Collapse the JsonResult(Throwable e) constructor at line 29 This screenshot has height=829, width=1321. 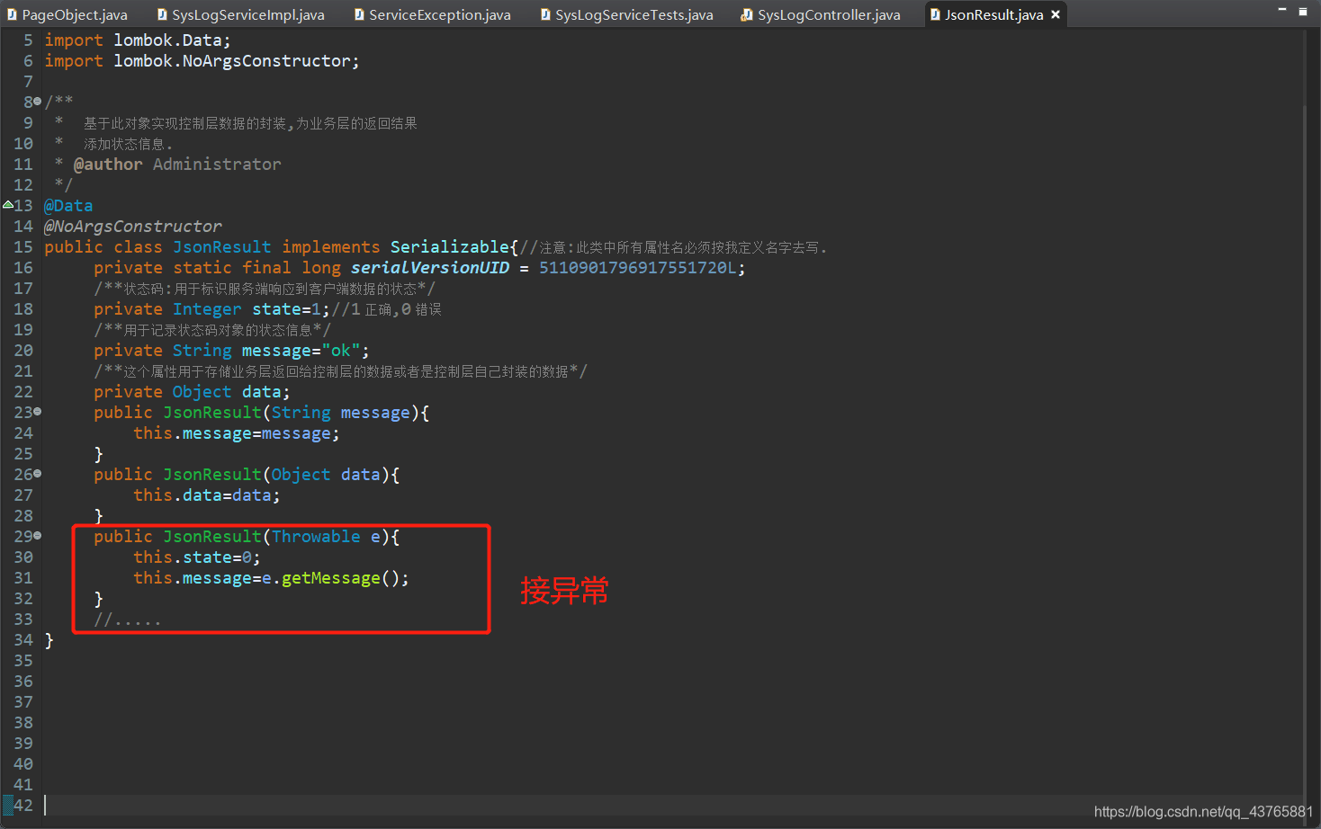(37, 536)
